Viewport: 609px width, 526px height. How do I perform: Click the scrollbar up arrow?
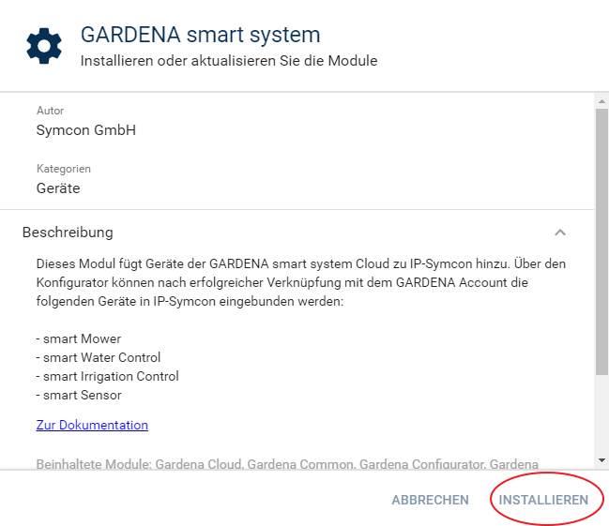pyautogui.click(x=601, y=100)
